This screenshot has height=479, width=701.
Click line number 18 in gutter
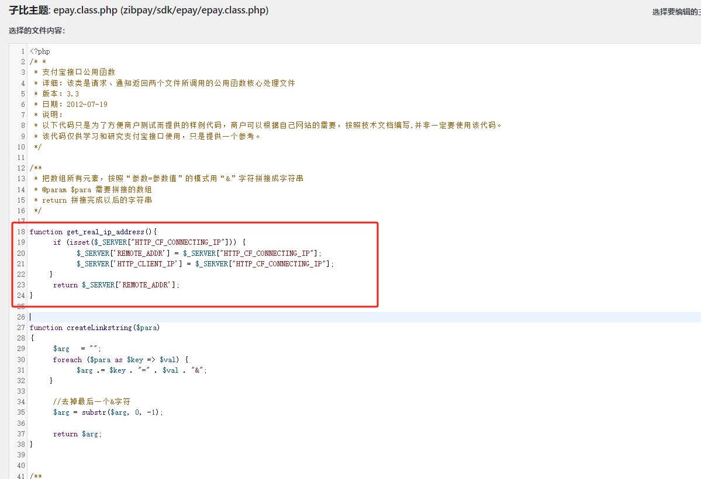[x=21, y=232]
